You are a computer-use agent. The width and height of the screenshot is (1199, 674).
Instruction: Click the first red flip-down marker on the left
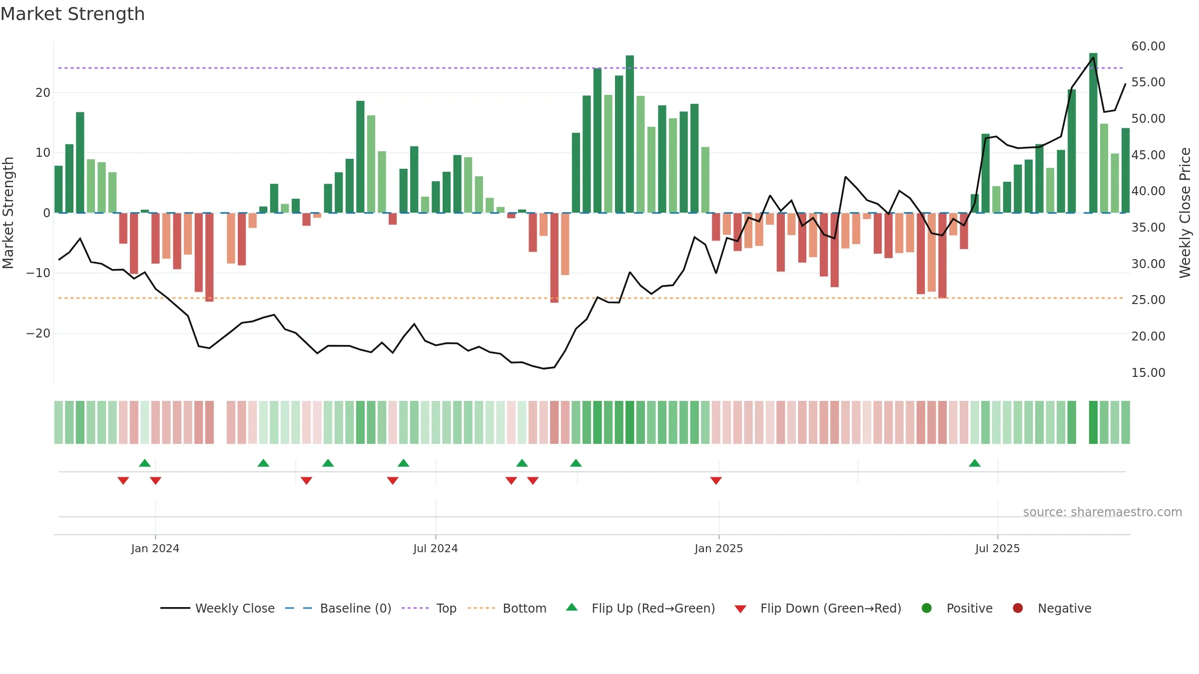click(123, 480)
